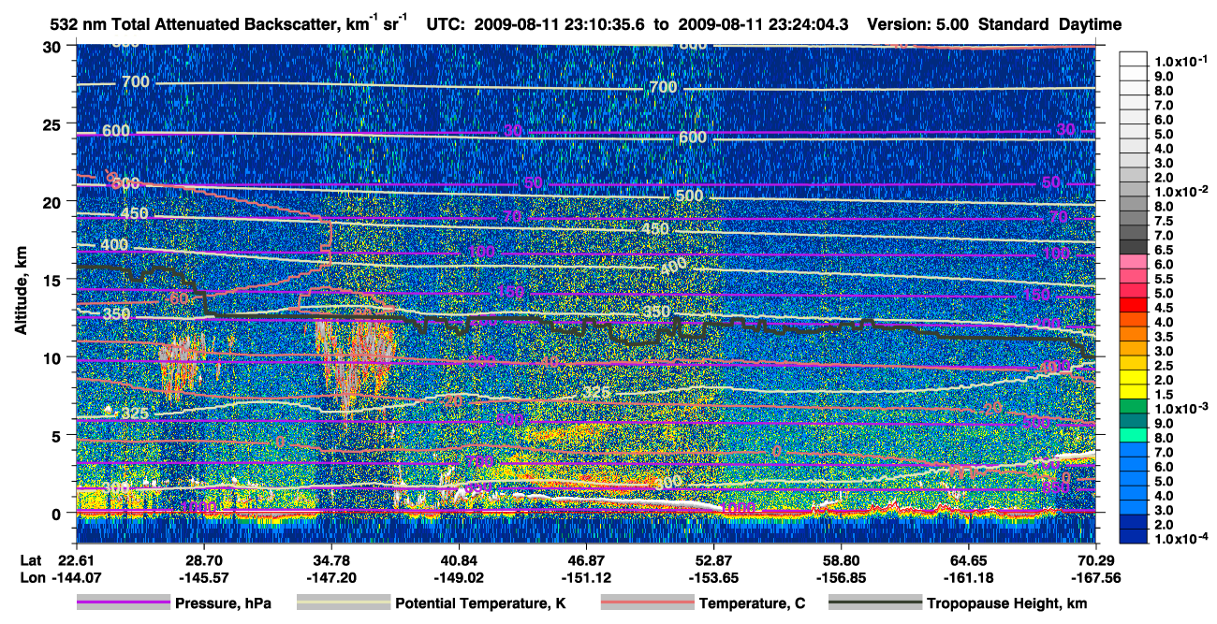Click the colorbar label 4.5
Screen dimensions: 1217x624
click(x=1163, y=307)
